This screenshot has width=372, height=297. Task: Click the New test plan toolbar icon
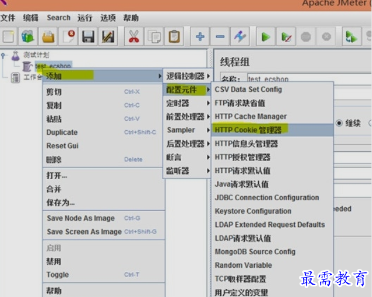coord(8,37)
